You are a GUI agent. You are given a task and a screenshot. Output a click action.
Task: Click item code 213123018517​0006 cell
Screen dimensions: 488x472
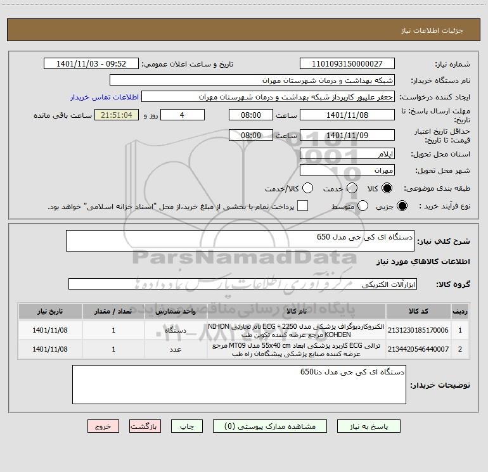[x=418, y=331]
